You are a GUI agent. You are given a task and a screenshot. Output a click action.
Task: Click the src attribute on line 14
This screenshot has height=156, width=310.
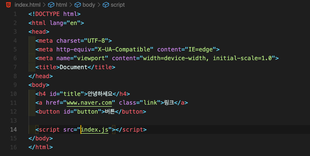click(x=68, y=130)
